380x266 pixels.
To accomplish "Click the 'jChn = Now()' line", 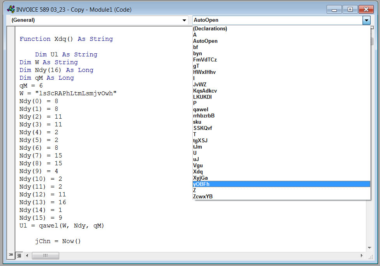I will (x=58, y=241).
